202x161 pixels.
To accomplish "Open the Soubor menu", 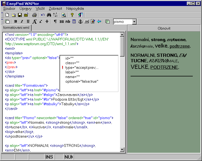I will (9, 9).
